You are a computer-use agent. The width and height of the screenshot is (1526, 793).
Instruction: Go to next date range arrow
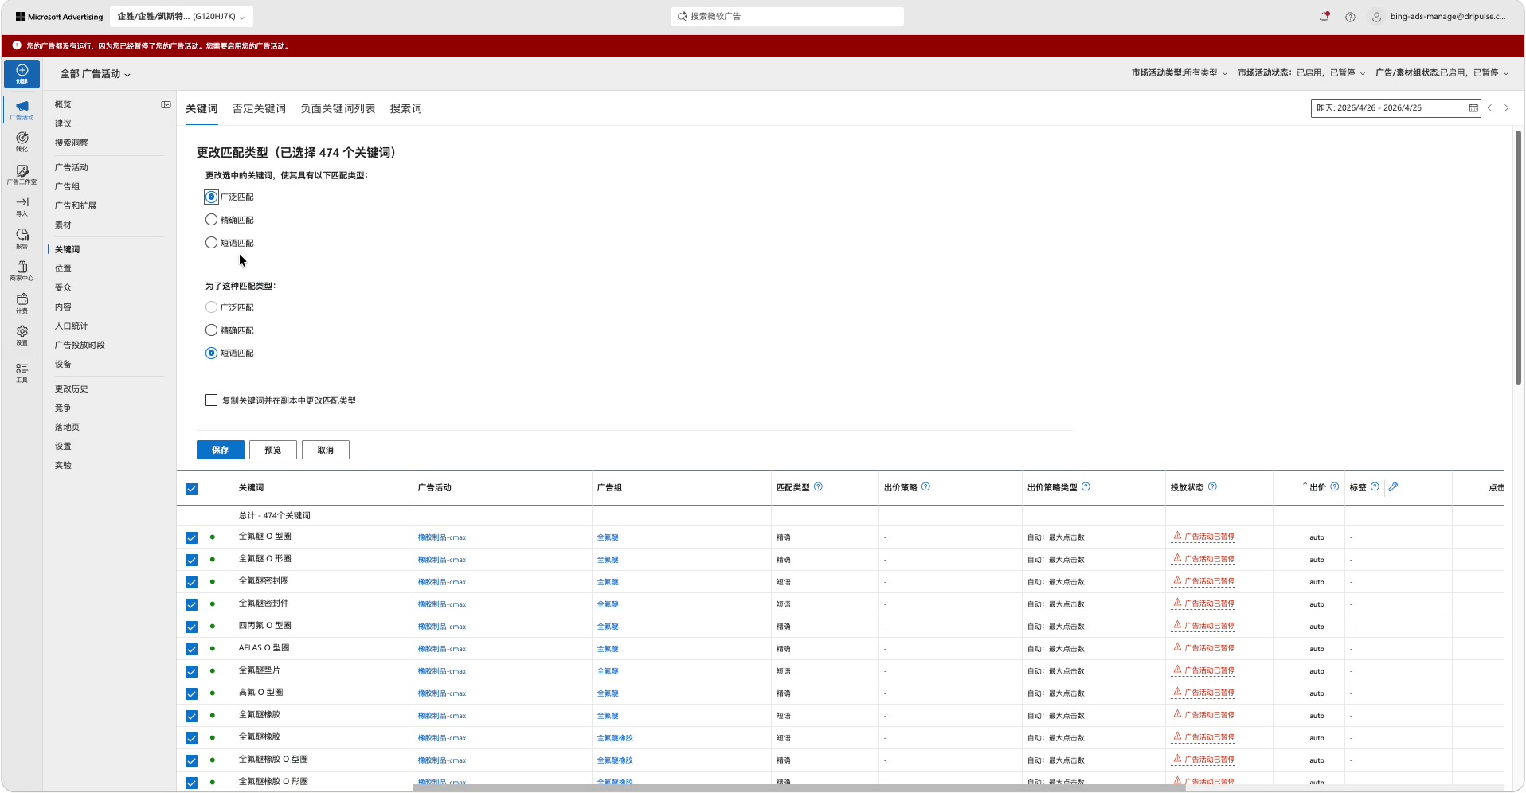tap(1506, 107)
